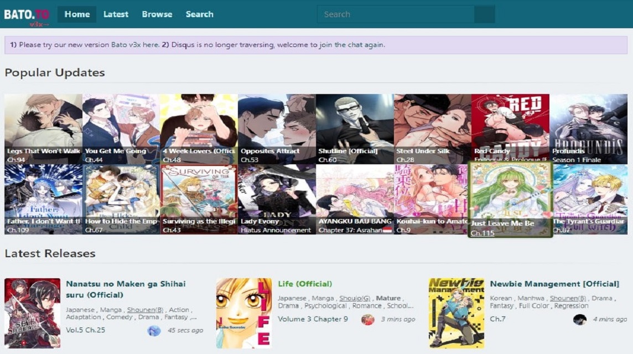Click Shoujo(G) genre tag under Life
633x354 pixels.
355,298
